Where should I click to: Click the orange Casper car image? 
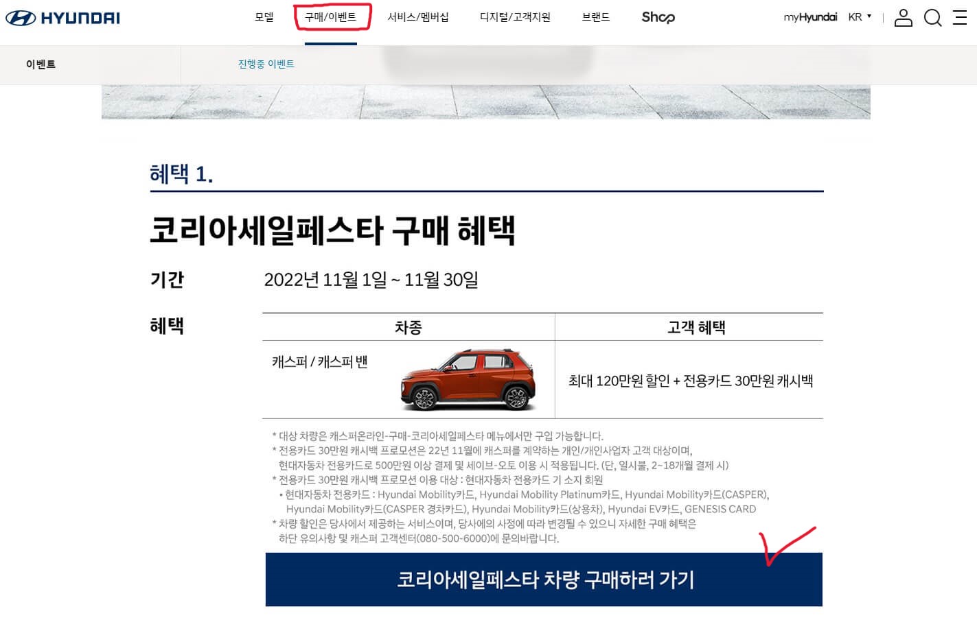click(468, 379)
